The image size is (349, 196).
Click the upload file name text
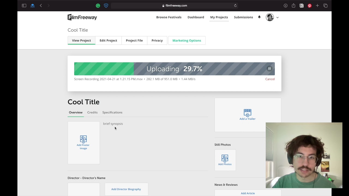[x=108, y=79]
